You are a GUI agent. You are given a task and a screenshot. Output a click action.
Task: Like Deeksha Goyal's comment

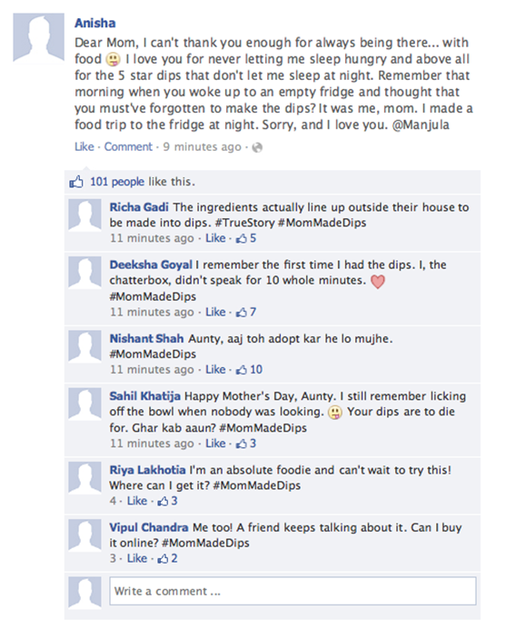point(215,312)
